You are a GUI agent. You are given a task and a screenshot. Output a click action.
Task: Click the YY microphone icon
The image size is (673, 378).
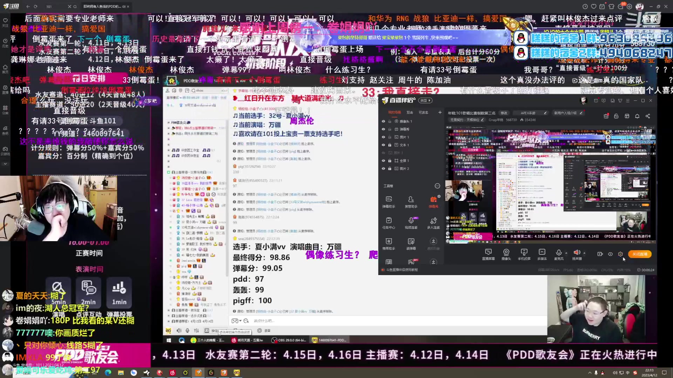pos(188,330)
